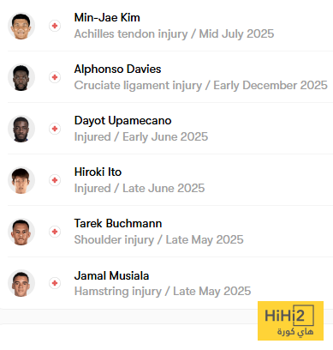
Task: Click Min-Jae Kim's red injury cross icon
Action: click(x=55, y=26)
